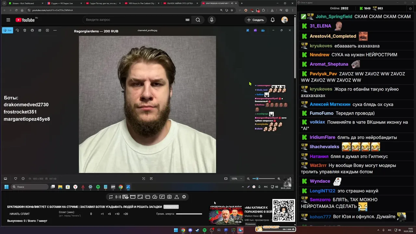Image resolution: width=416 pixels, height=234 pixels.
Task: Switch to 'Студия — VK Видео Live' tab
Action: (64, 3)
